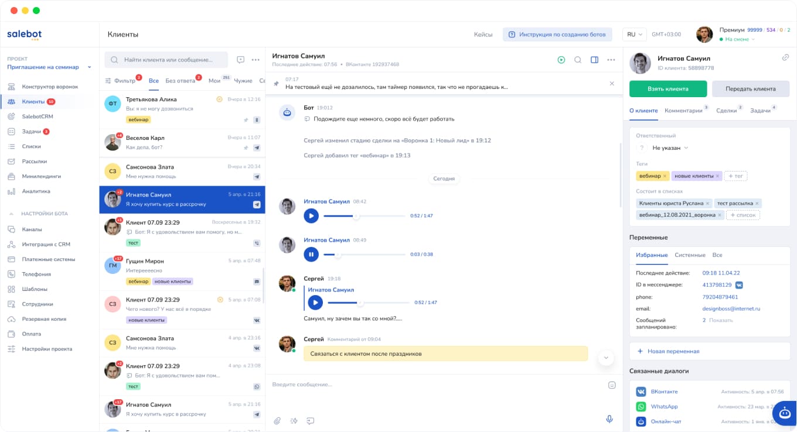
Task: Copy client link icon next to Игнатов Самуил
Action: tap(785, 57)
